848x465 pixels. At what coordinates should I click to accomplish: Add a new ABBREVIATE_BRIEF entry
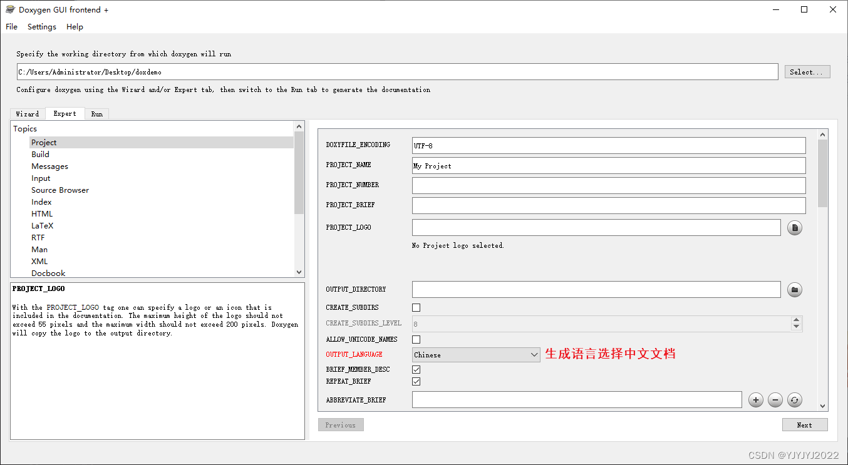click(x=755, y=399)
